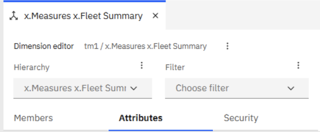Click the Choose filter combo box
Viewport: 320px width, 132px height.
pyautogui.click(x=237, y=88)
